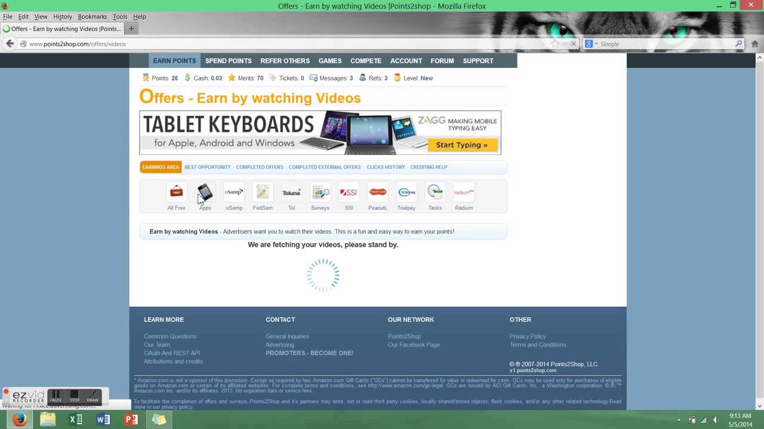Image resolution: width=764 pixels, height=429 pixels.
Task: Click the bookmark star in address bar
Action: click(x=555, y=43)
